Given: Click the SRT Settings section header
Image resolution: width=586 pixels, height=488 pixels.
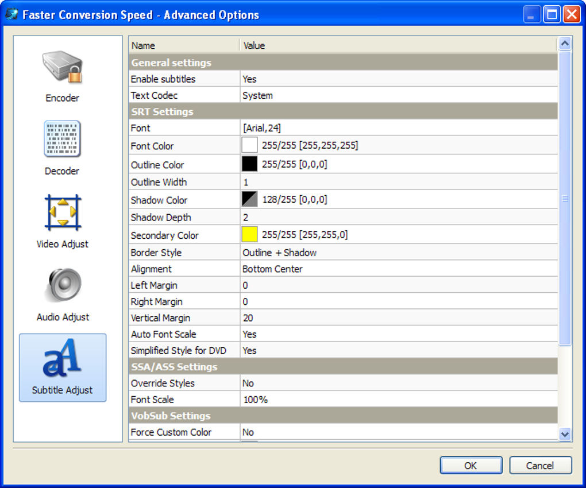Looking at the screenshot, I should point(343,111).
